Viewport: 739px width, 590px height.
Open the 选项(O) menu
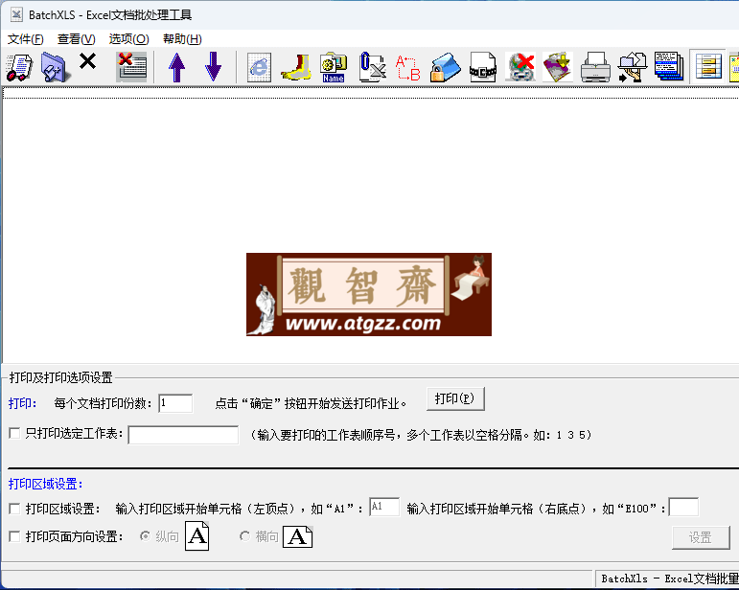click(x=128, y=39)
